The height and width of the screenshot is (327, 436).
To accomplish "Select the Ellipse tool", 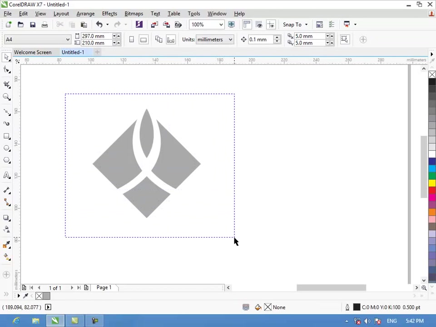I will click(x=6, y=148).
